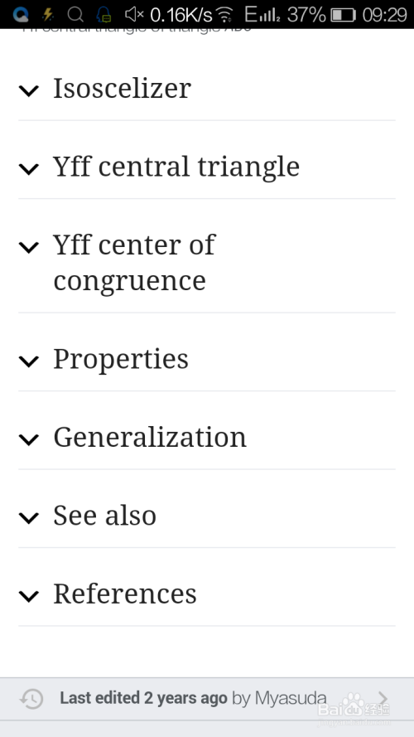Open the See also section heading
Viewport: 414px width, 737px height.
(x=104, y=515)
